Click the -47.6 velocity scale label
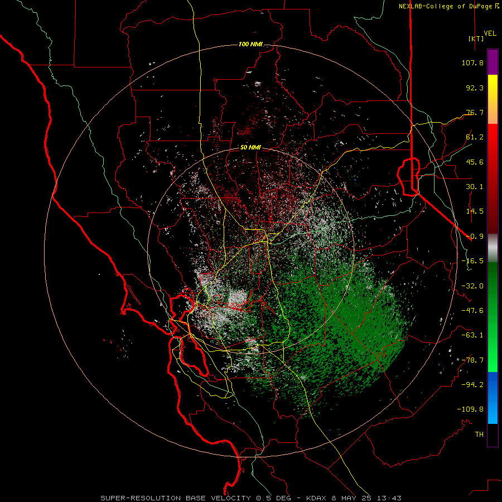Screen dimensions: 502x502 (472, 311)
